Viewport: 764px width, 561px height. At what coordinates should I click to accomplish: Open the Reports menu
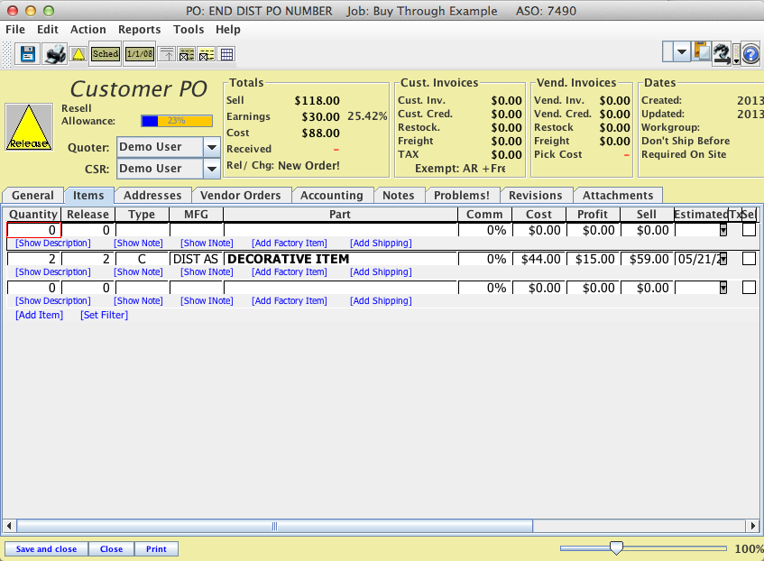(x=139, y=29)
